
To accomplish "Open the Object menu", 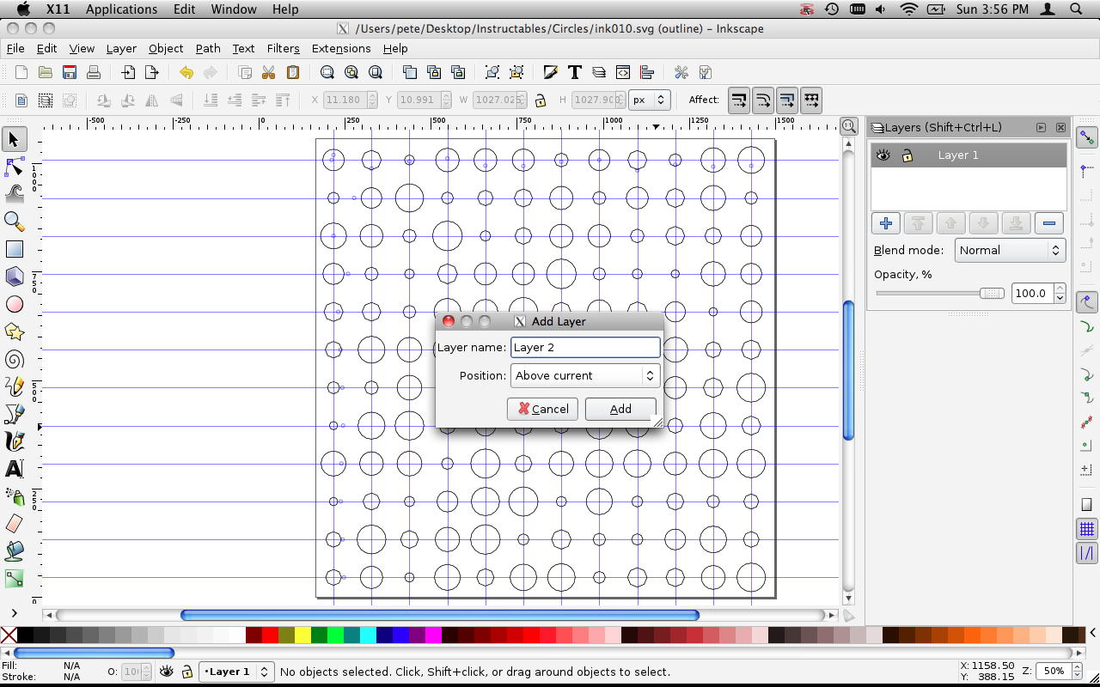I will click(x=166, y=48).
